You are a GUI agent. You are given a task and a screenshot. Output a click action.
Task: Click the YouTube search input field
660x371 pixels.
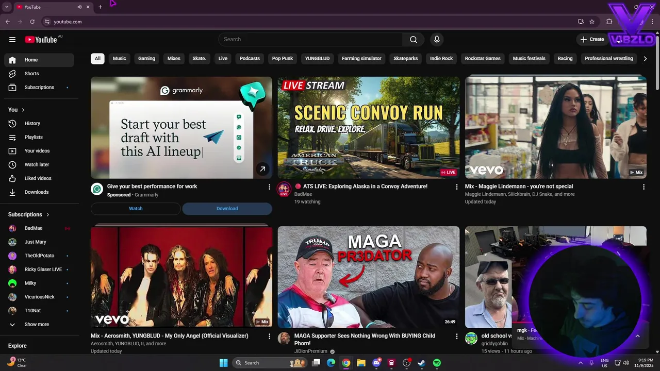[310, 40]
